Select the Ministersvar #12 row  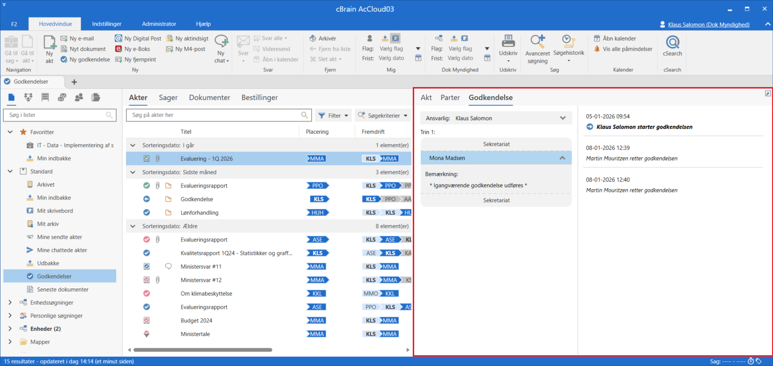tap(268, 280)
